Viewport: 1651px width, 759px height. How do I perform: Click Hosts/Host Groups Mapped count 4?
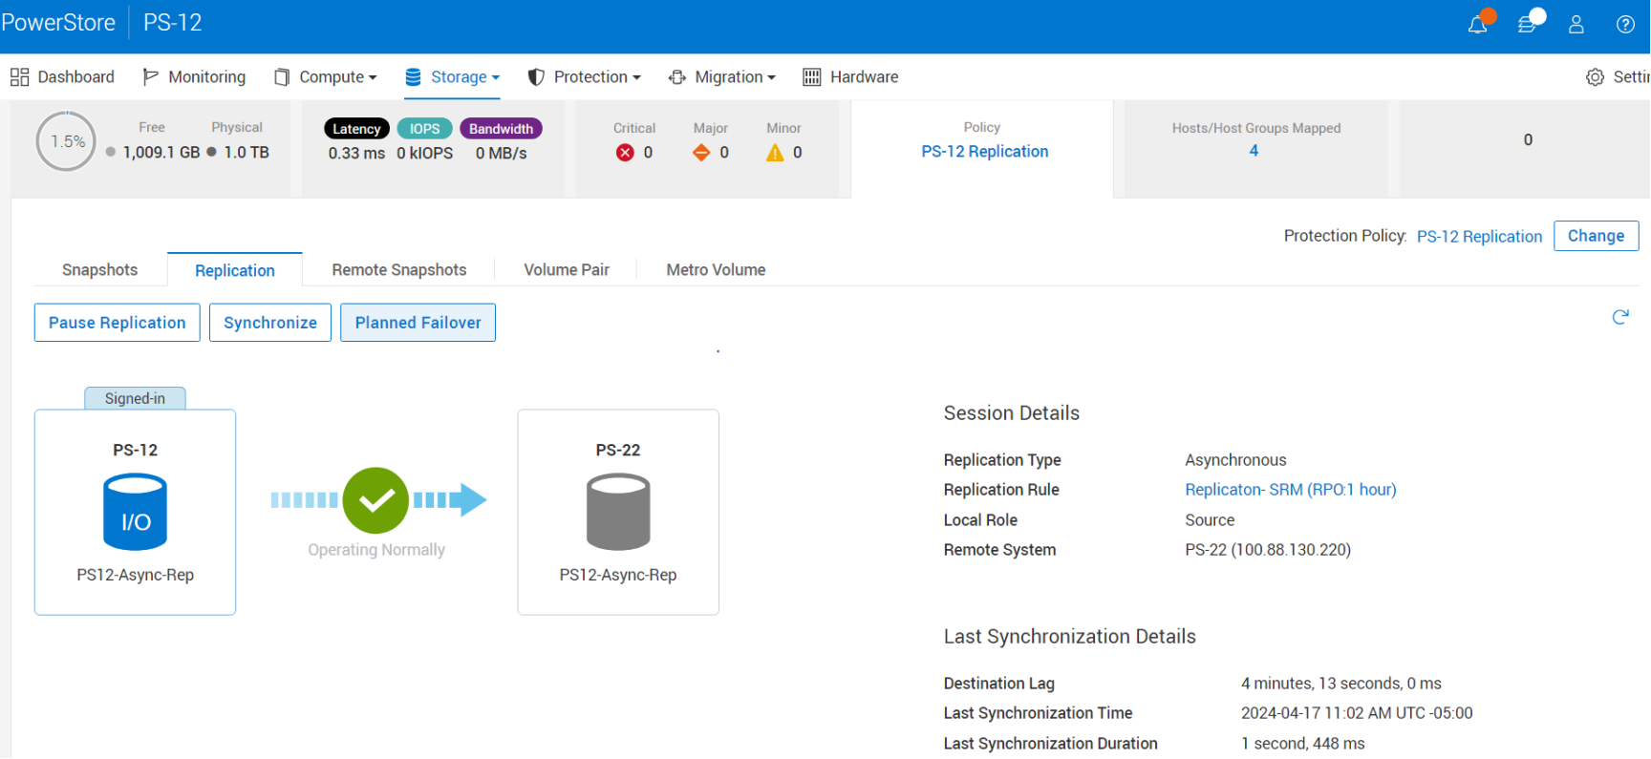1254,151
